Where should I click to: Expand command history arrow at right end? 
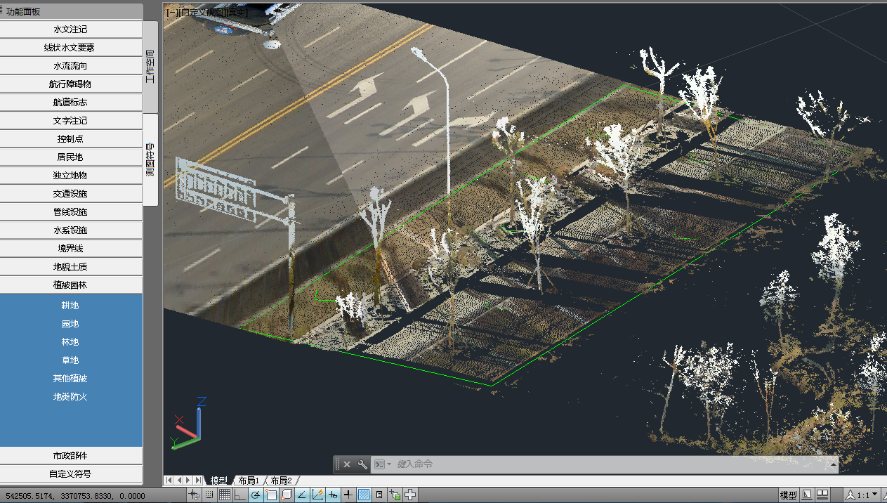click(x=833, y=464)
